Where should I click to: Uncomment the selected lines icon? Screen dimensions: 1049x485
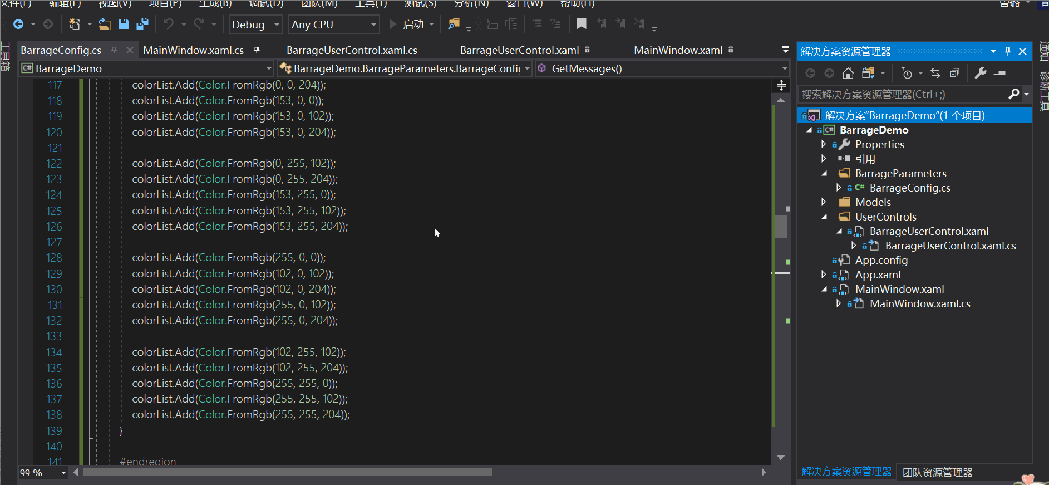coord(555,24)
